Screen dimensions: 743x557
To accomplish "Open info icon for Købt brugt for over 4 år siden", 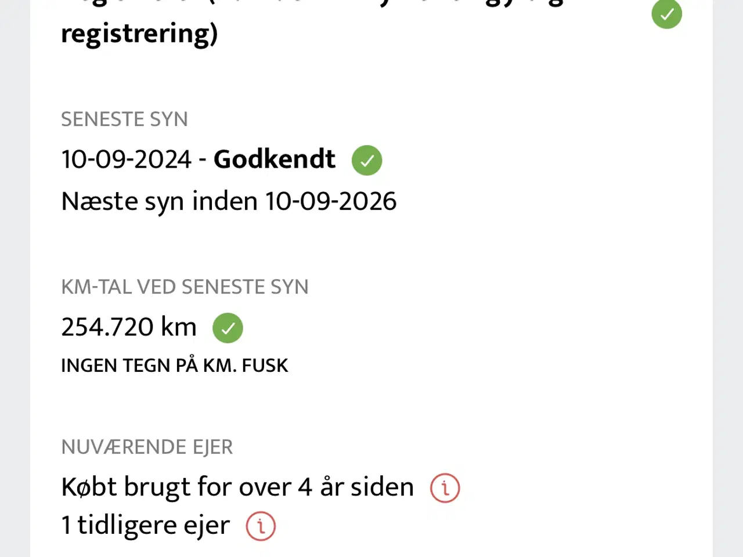I will pyautogui.click(x=445, y=488).
